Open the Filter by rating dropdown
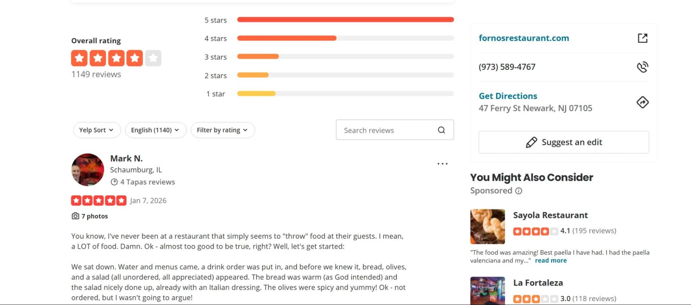 pos(223,130)
